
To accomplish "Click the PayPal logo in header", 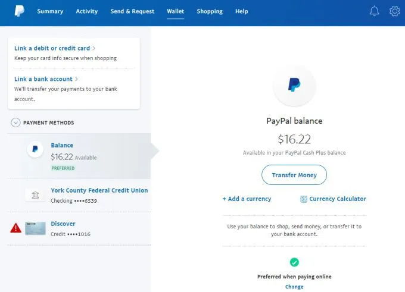I will 19,11.
